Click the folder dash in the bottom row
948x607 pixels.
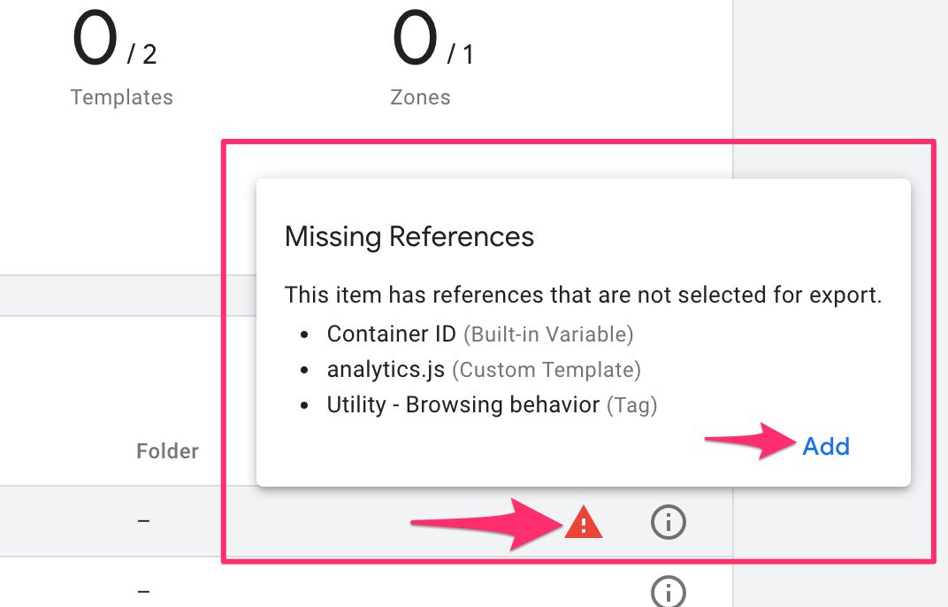point(143,591)
